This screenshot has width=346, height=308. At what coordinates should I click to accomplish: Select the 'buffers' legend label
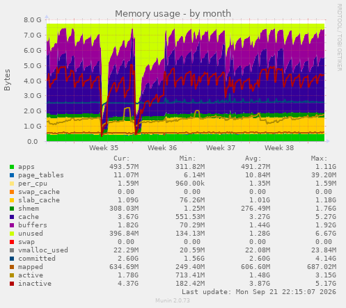click(33, 225)
